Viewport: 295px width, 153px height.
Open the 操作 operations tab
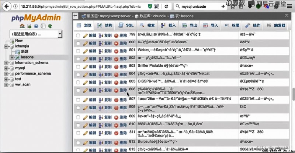253,25
